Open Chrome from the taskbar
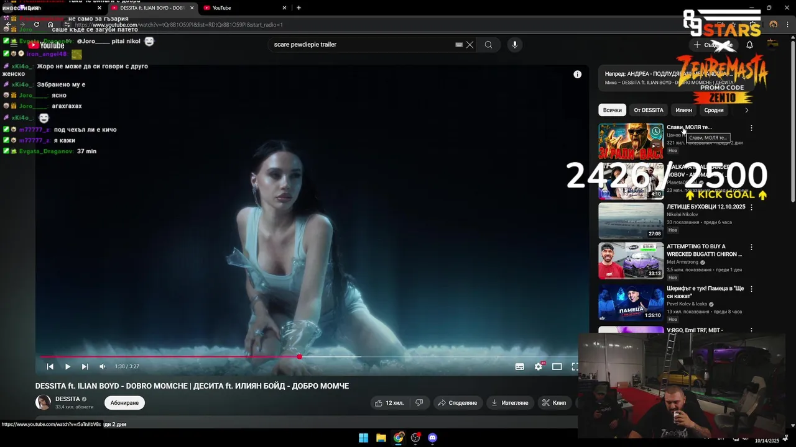This screenshot has width=796, height=447. tap(399, 438)
